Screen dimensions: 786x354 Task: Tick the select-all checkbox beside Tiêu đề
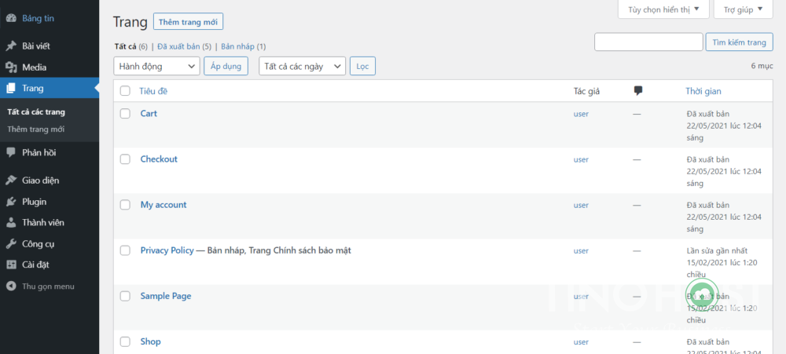click(x=125, y=91)
